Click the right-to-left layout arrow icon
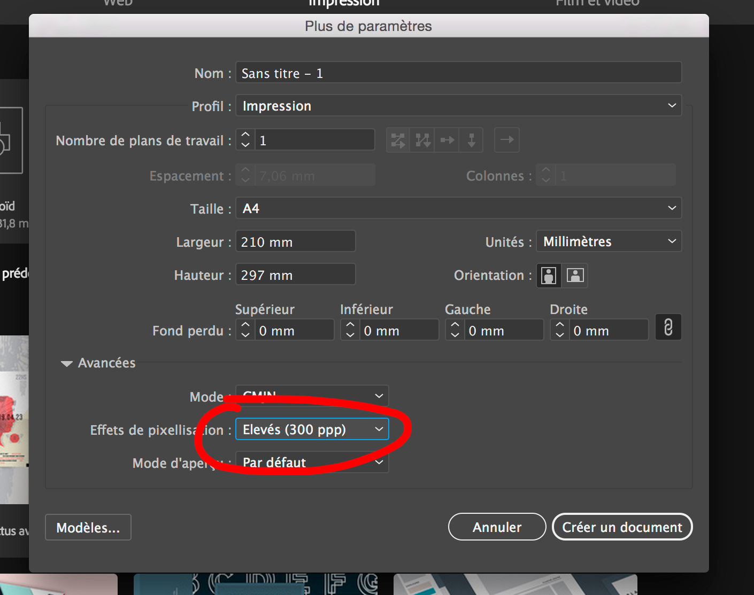This screenshot has width=754, height=595. pyautogui.click(x=507, y=140)
